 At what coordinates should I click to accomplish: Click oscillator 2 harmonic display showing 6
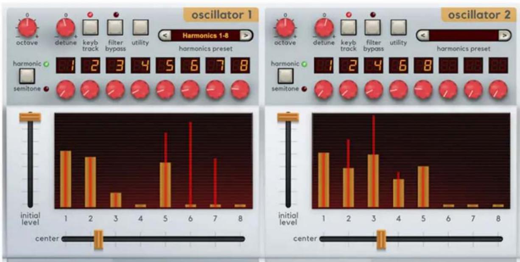pos(399,66)
